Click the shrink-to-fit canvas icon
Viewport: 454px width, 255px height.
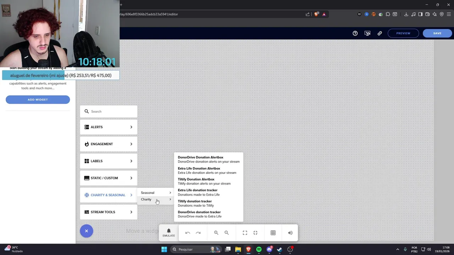(255, 233)
